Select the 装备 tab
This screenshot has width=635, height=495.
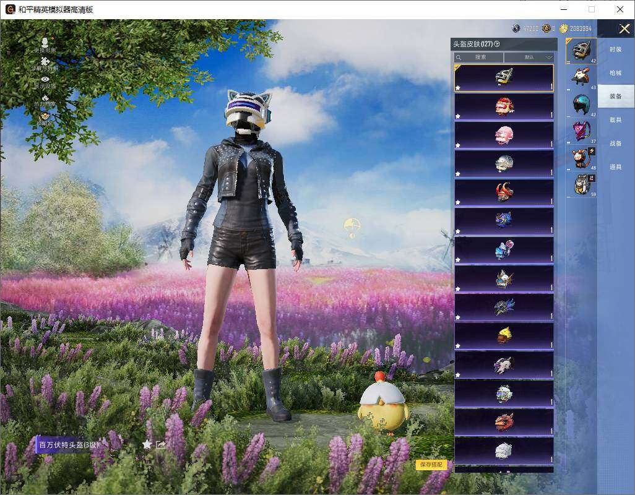[x=616, y=97]
